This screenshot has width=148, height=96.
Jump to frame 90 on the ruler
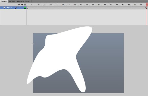135,5
